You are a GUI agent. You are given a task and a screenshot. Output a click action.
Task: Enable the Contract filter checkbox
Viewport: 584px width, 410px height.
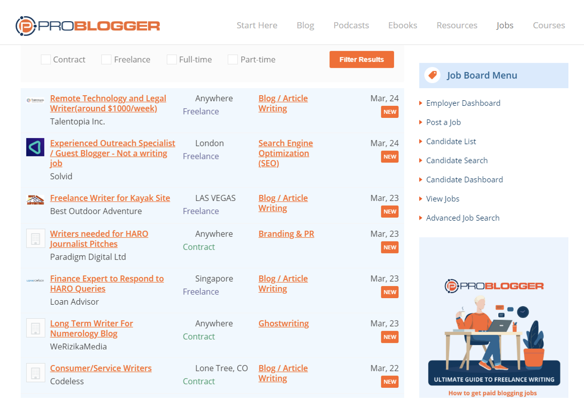click(x=46, y=60)
